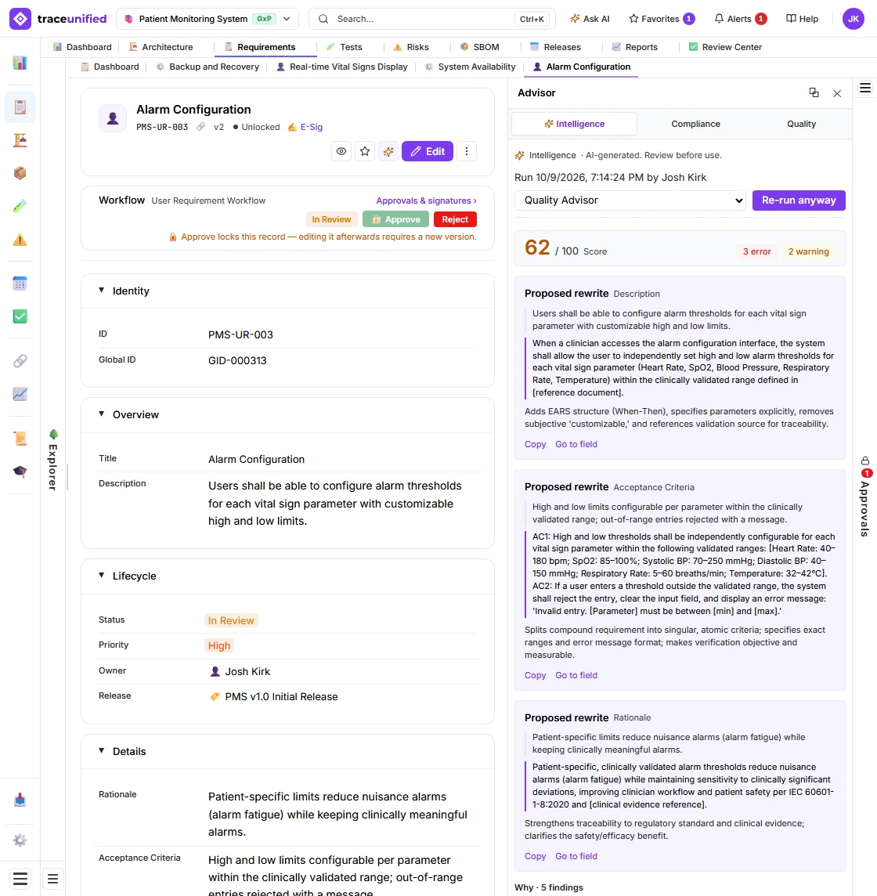The image size is (877, 896).
Task: Click the small hamburger menu below Explorer strip
Action: click(52, 879)
